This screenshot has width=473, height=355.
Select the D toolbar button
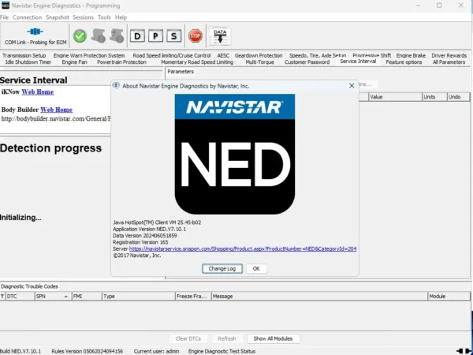coord(137,36)
